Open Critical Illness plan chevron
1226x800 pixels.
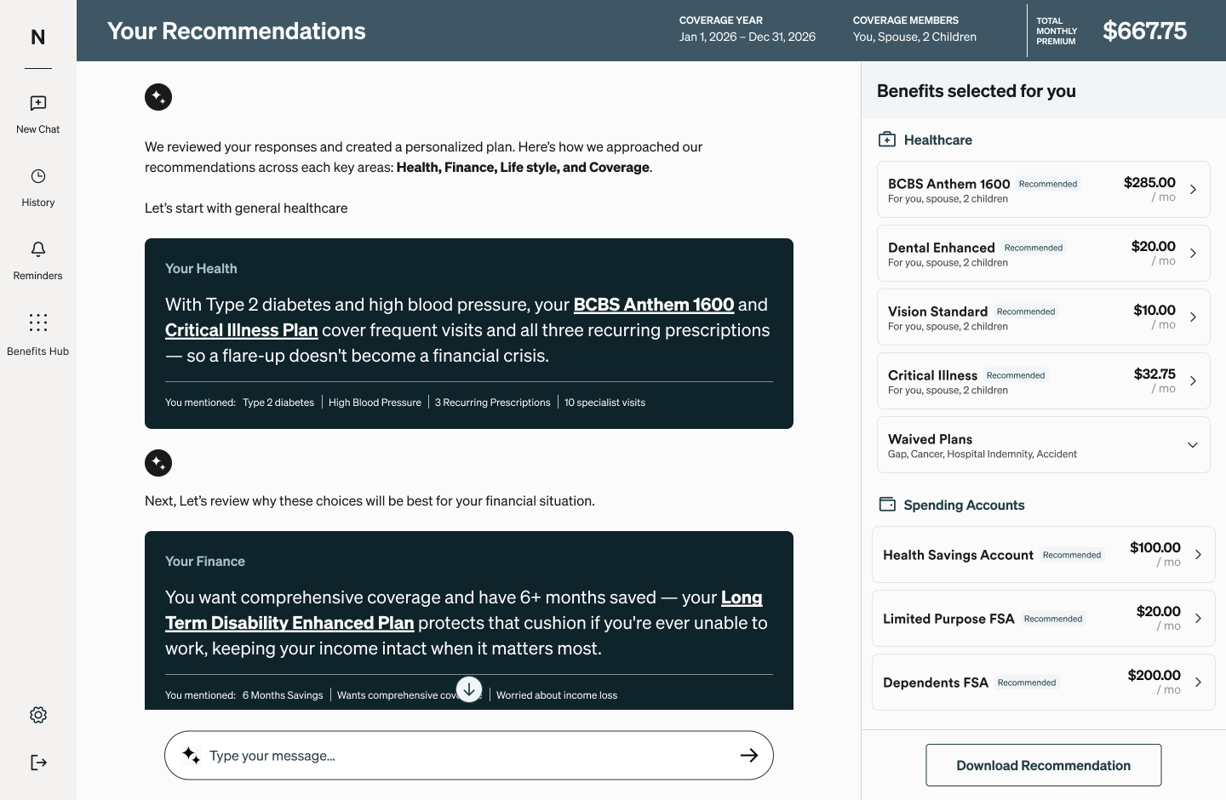pos(1193,381)
